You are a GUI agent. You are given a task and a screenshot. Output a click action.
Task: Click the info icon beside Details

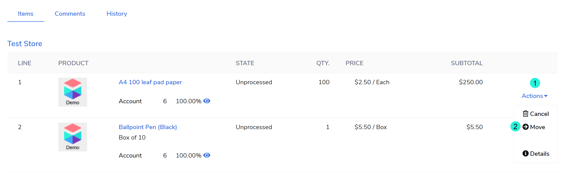click(x=525, y=153)
